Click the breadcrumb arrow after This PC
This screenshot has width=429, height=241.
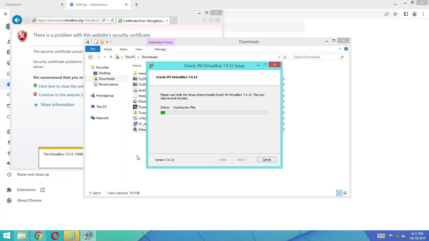point(139,57)
